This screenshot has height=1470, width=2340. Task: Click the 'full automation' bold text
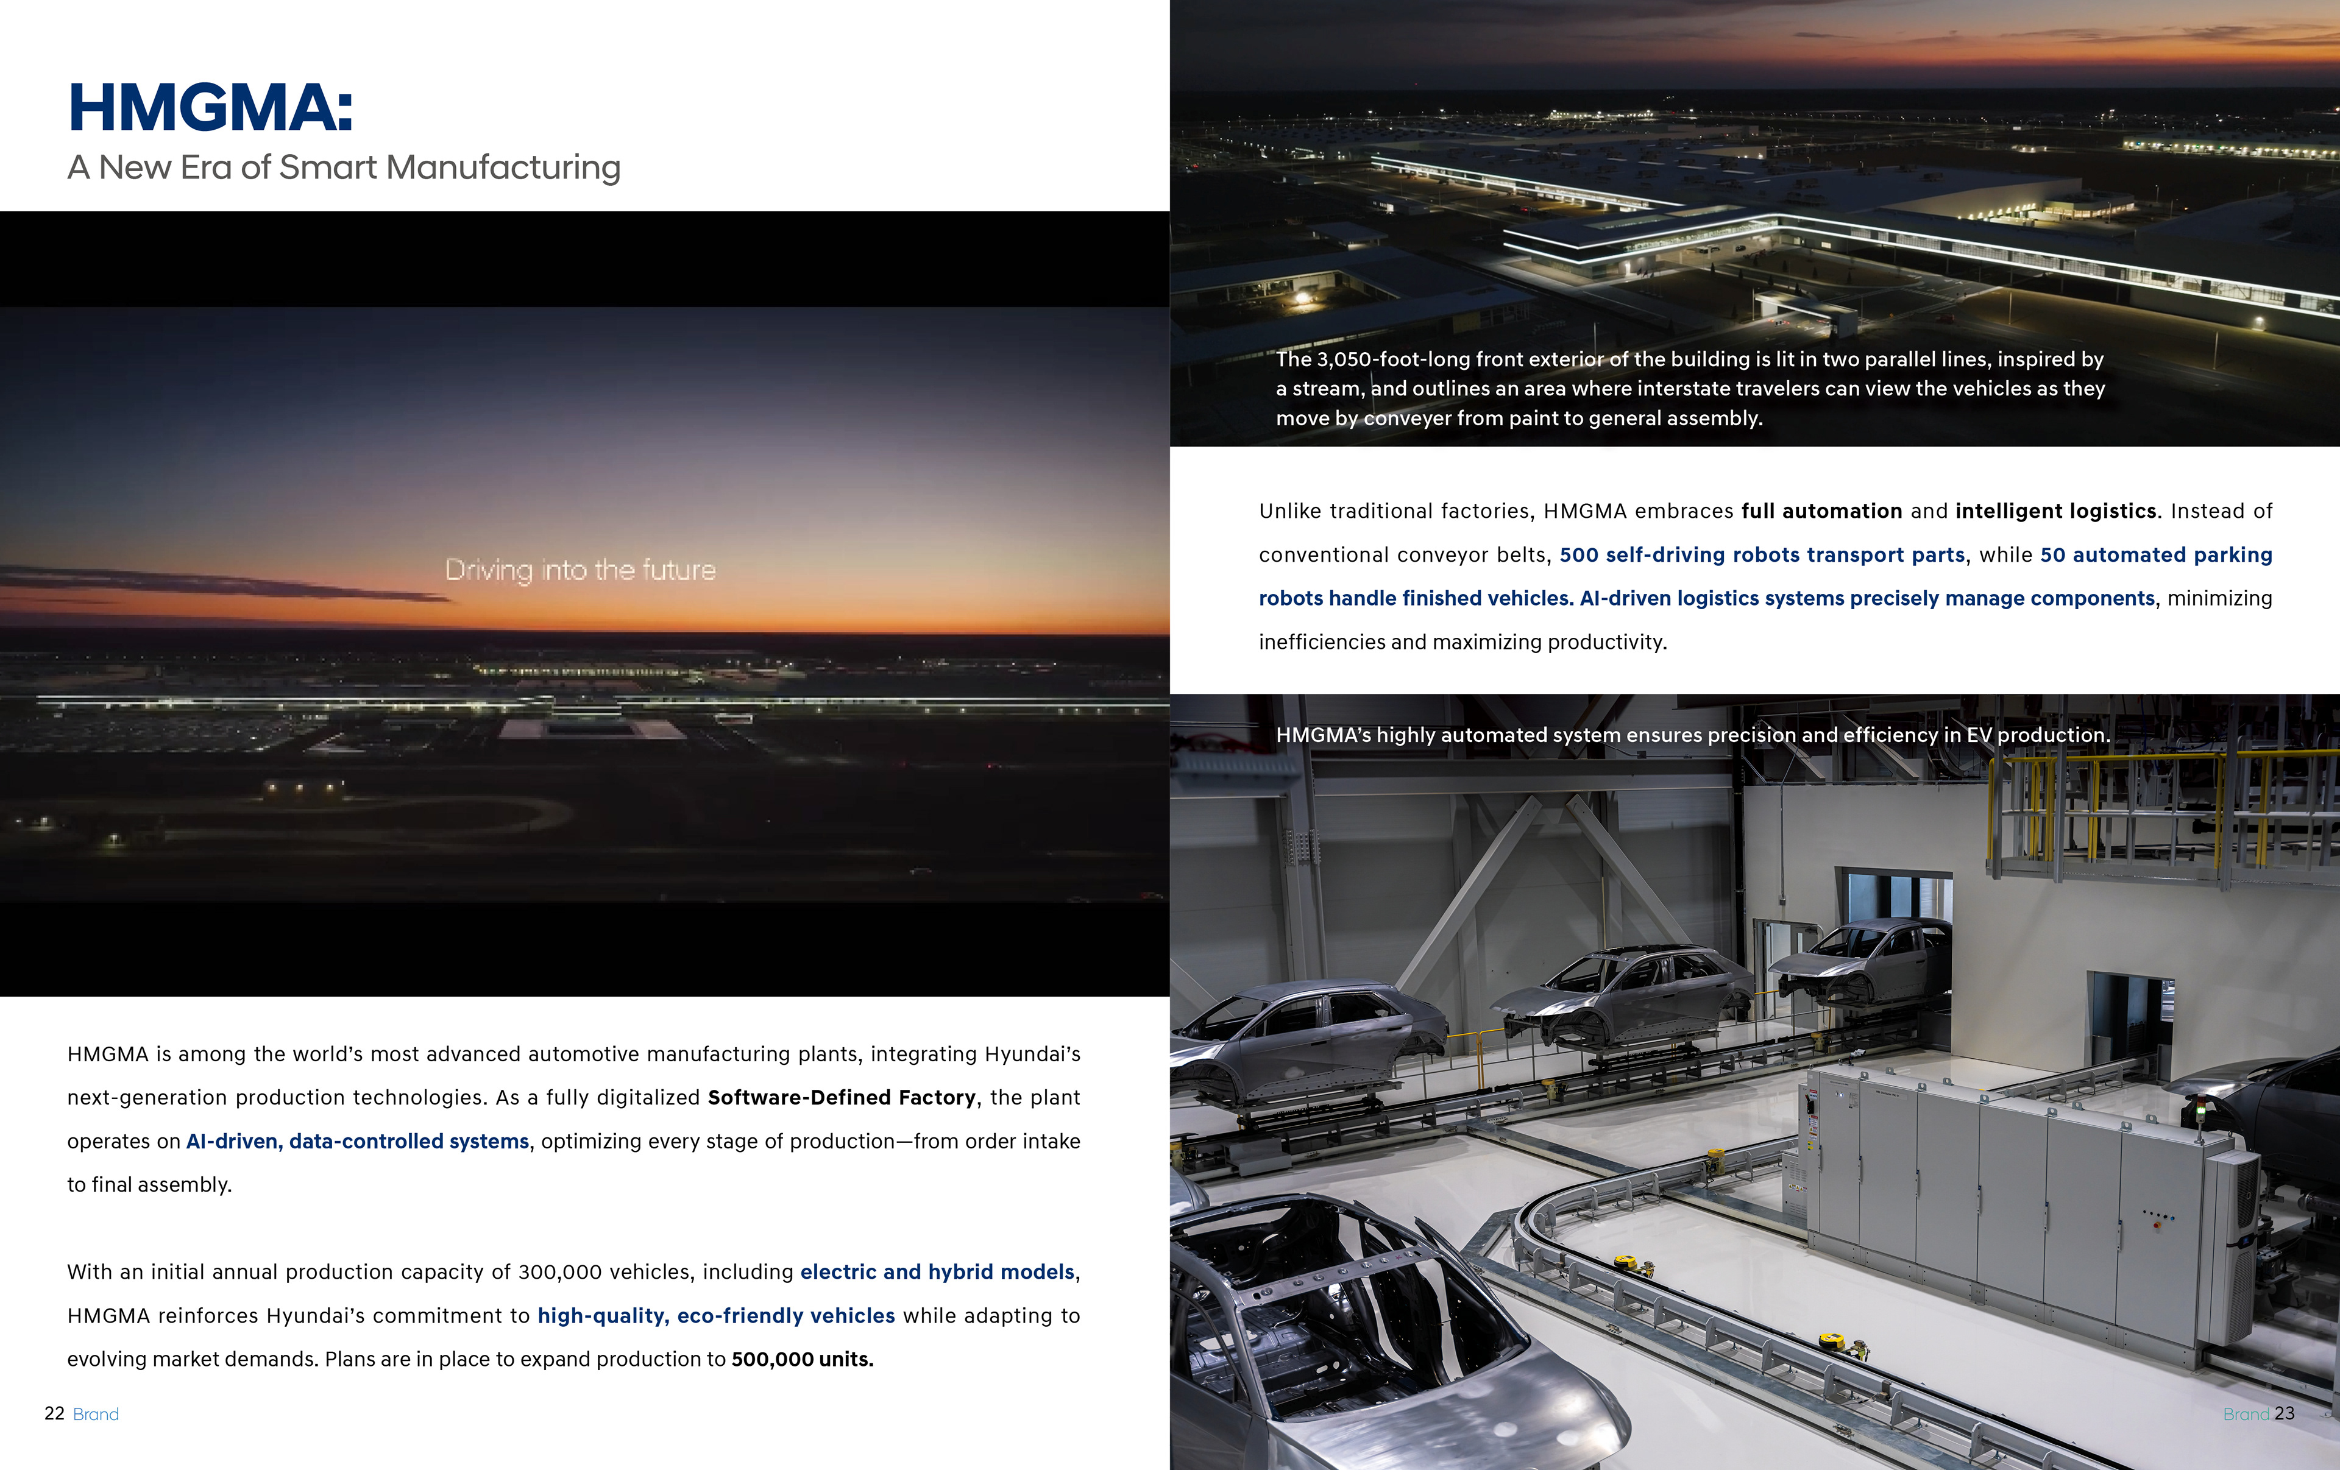[1821, 511]
